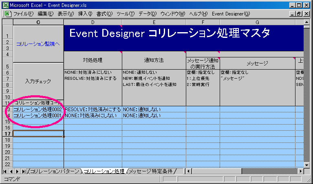Open the ウィンドウ(W) menu
Image resolution: width=313 pixels, height=184 pixels.
coord(173,14)
